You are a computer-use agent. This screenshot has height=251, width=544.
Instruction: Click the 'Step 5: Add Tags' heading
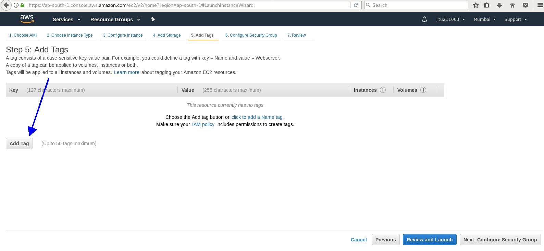click(x=37, y=50)
